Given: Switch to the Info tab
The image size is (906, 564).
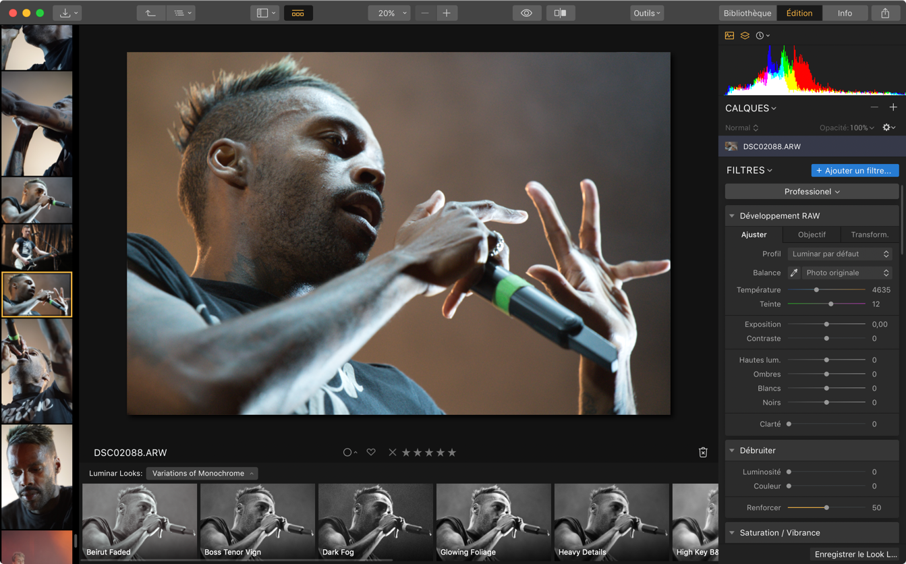Looking at the screenshot, I should 845,13.
